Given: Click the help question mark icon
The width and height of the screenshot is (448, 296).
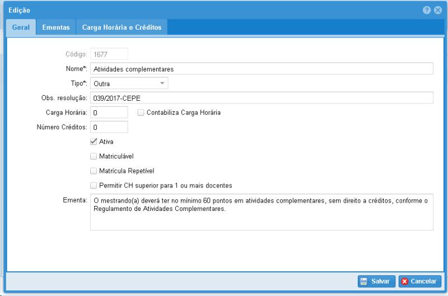Looking at the screenshot, I should tap(427, 10).
